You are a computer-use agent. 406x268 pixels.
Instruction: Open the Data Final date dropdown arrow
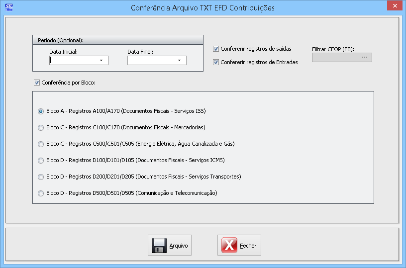point(179,61)
